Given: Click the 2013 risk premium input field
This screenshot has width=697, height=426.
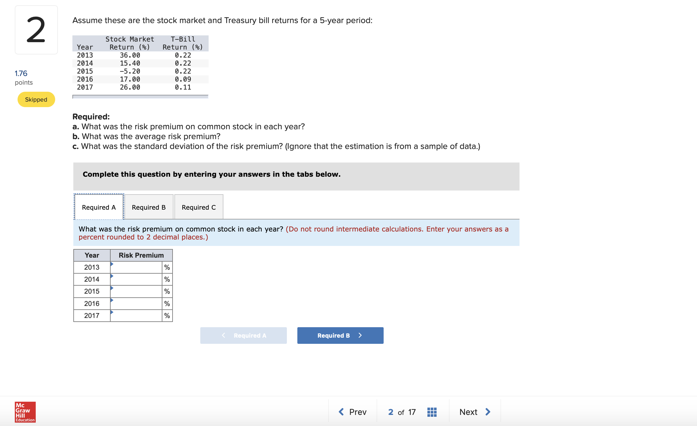Looking at the screenshot, I should pos(136,267).
